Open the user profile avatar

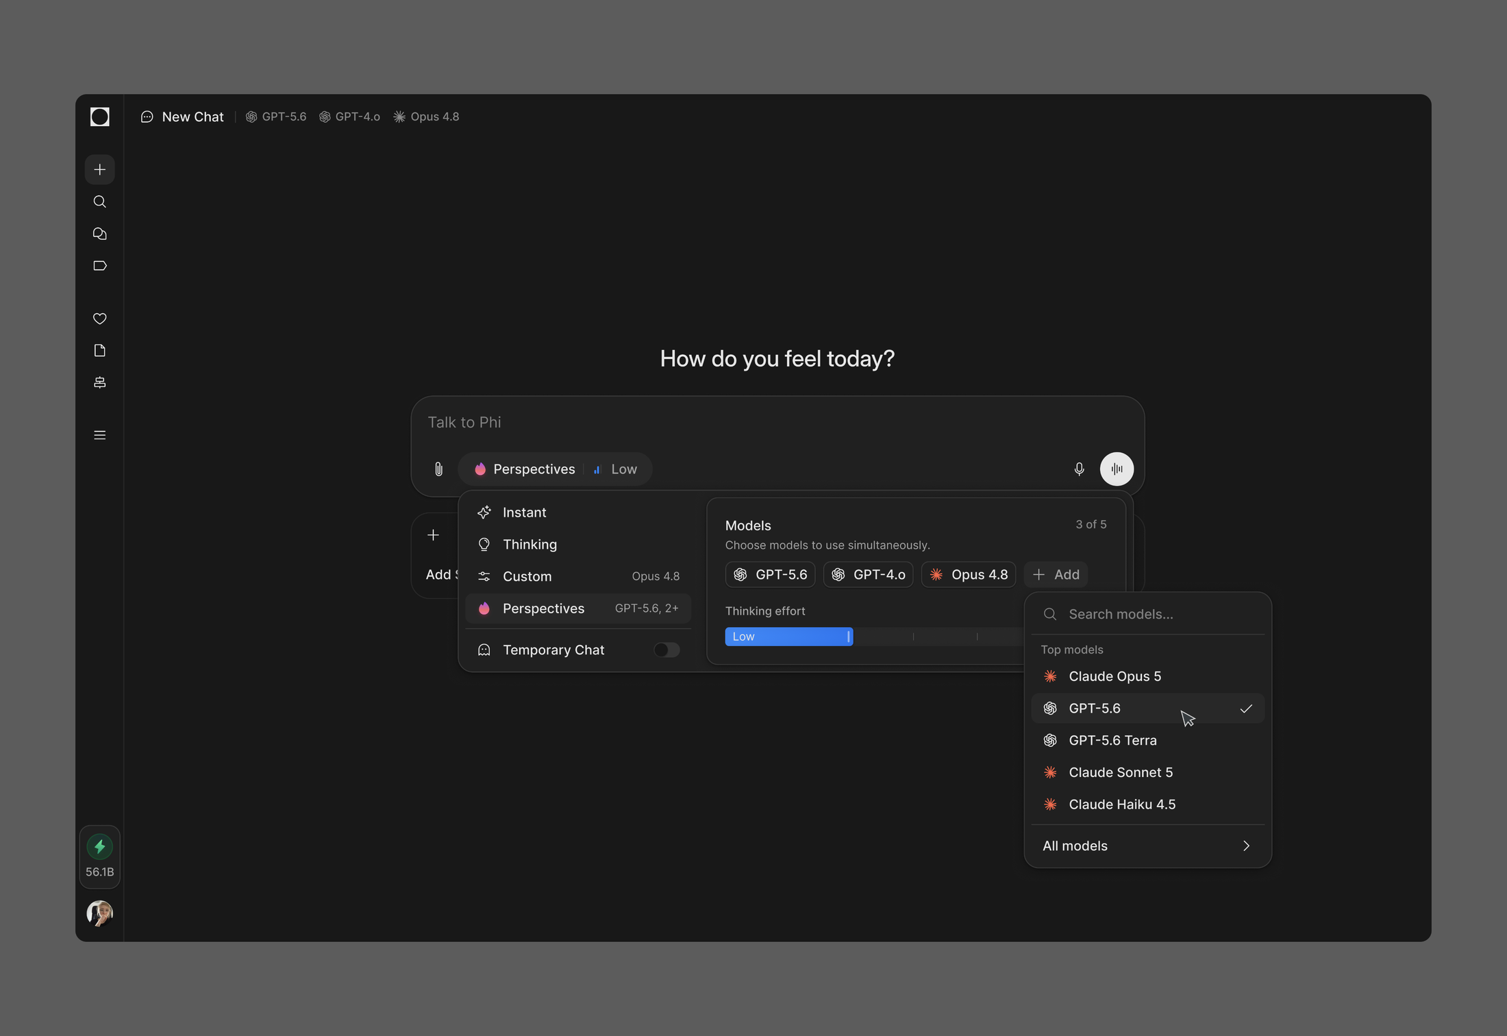tap(100, 913)
